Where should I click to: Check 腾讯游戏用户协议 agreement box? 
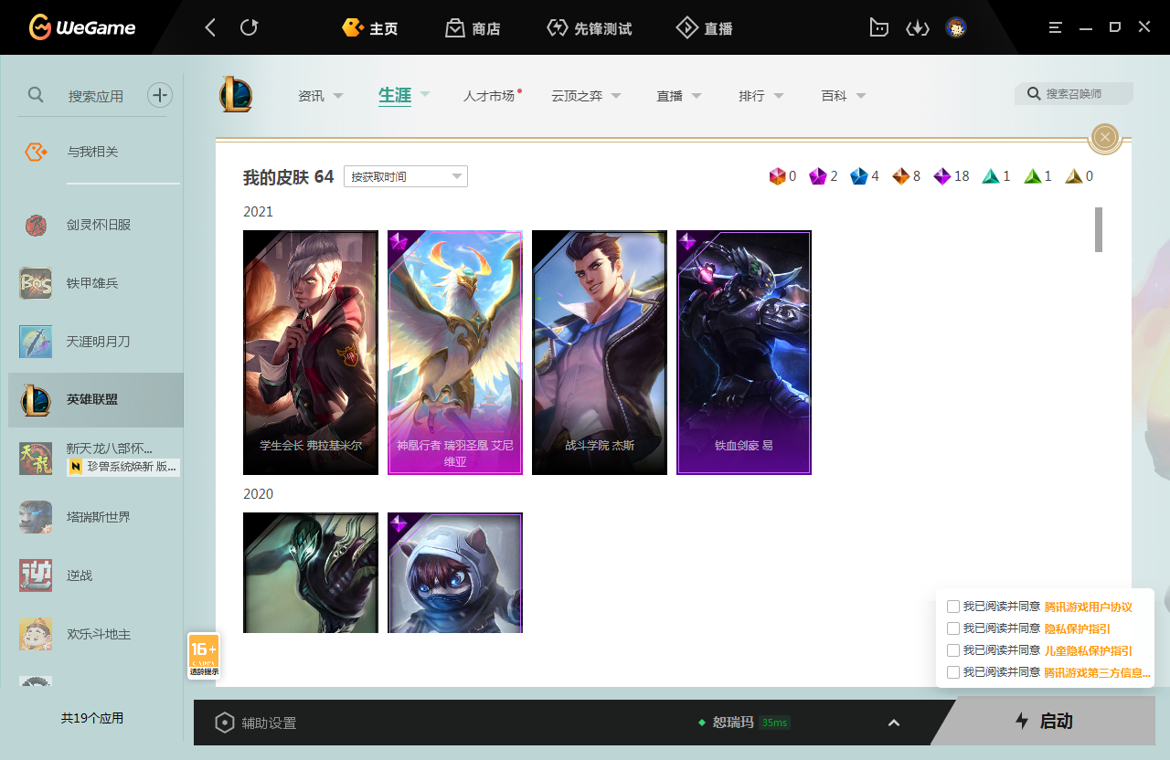pos(953,607)
